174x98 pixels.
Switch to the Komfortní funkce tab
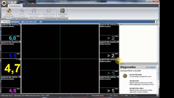15,6
